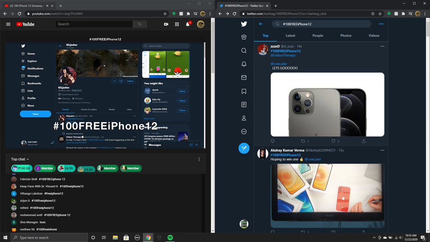Click the taskbar Type here to search box

tap(49, 237)
